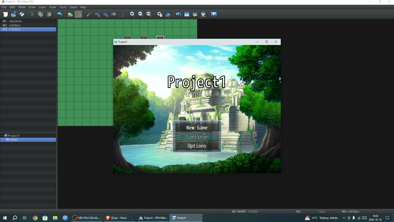The height and width of the screenshot is (222, 394).
Task: Select event 002 +CélKész in list
Action: point(28,25)
